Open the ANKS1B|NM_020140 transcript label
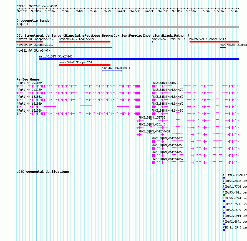The width and height of the screenshot is (247, 241). tap(152, 124)
